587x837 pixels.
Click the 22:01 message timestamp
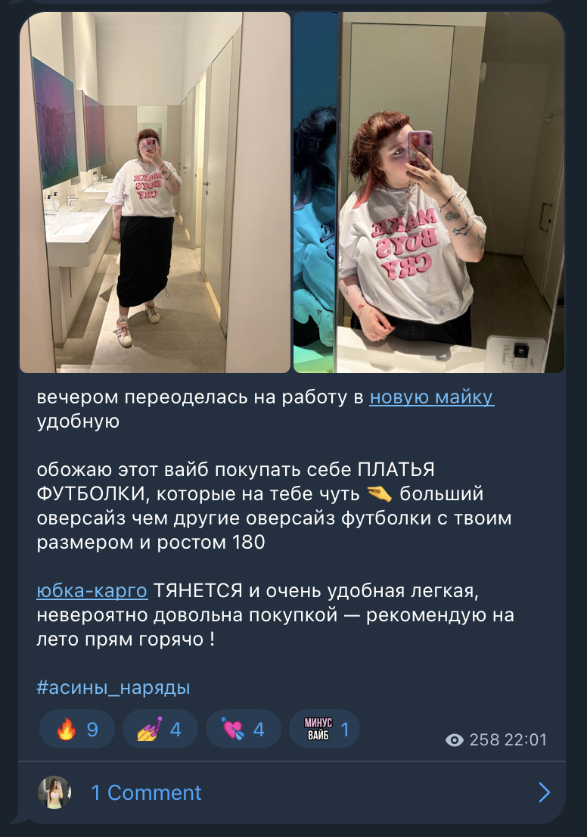[x=526, y=740]
